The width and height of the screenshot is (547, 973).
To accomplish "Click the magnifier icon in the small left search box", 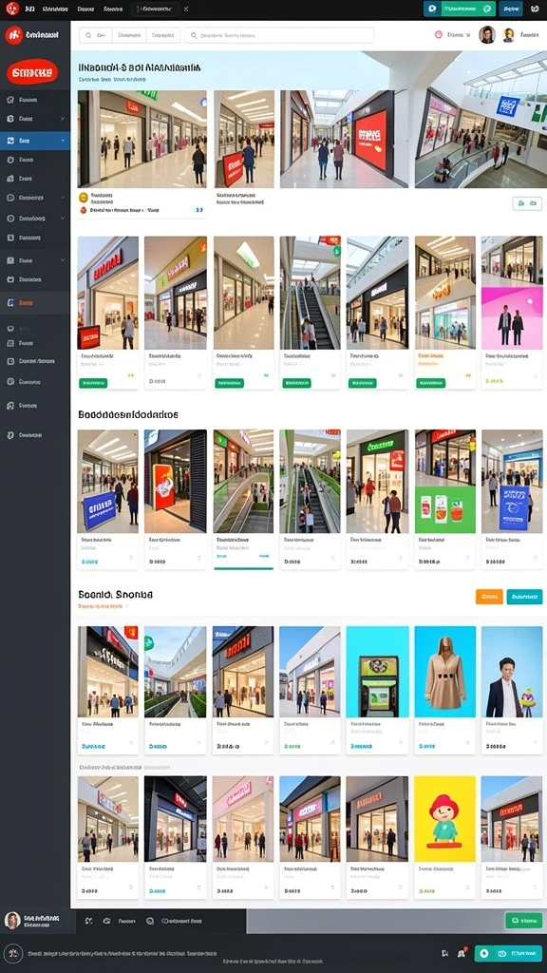I will tap(88, 35).
